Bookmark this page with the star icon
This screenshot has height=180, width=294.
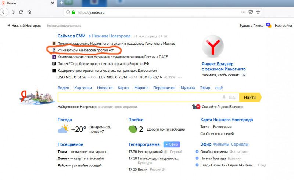(x=258, y=12)
